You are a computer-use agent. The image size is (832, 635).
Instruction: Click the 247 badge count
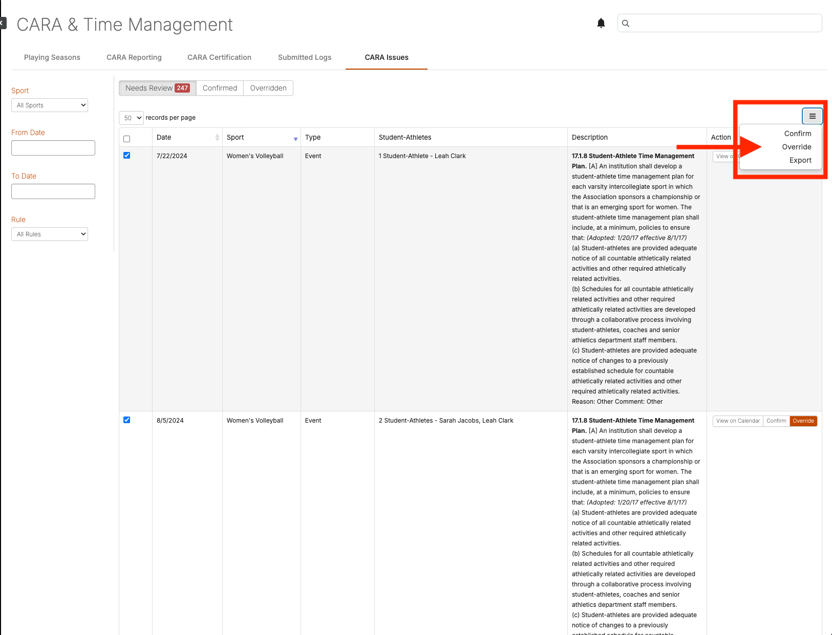(182, 88)
